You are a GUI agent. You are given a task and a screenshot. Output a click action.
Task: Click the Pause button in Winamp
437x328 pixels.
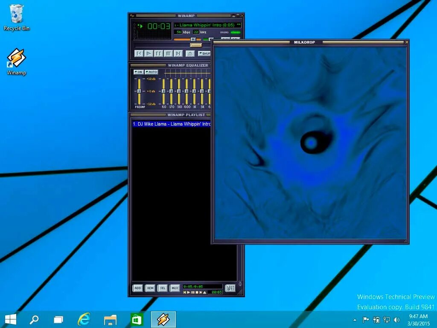click(158, 53)
